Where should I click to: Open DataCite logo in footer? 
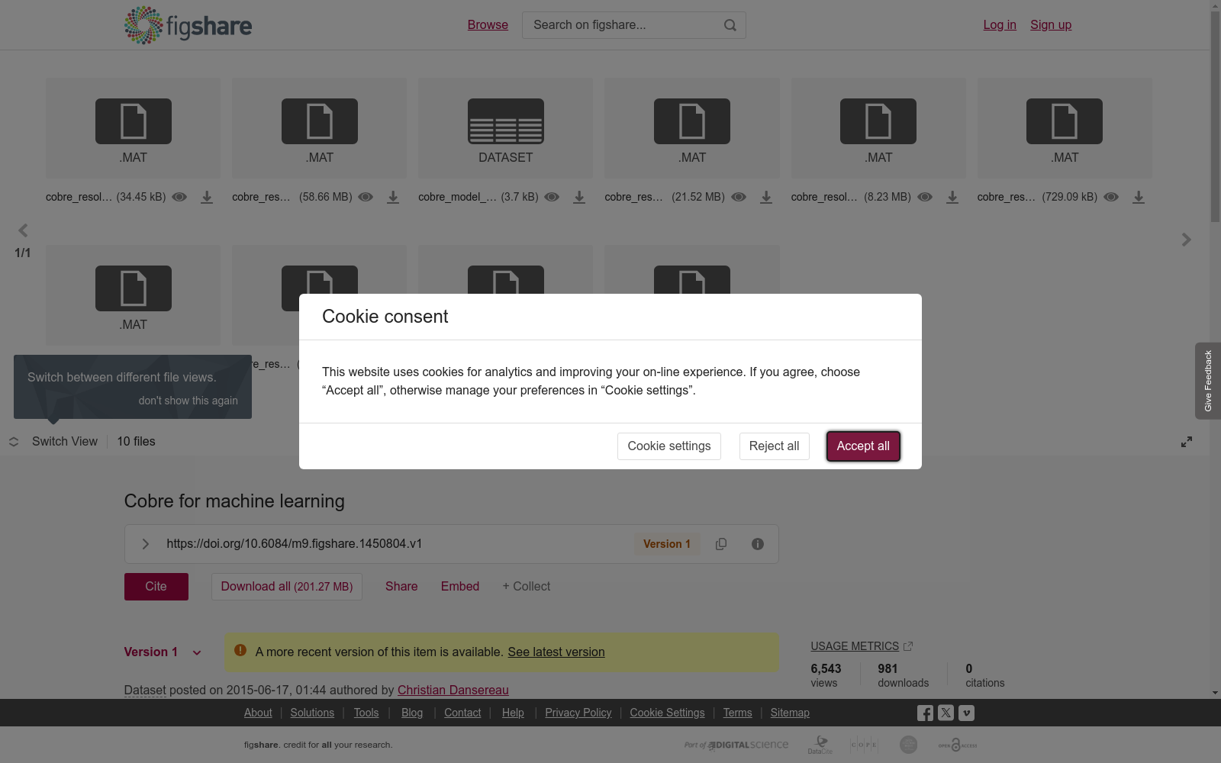pyautogui.click(x=820, y=745)
